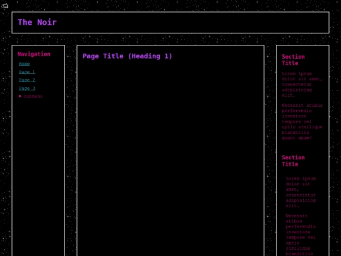341x256 pixels.
Task: Click the first 'Section Title' heading
Action: point(293,60)
